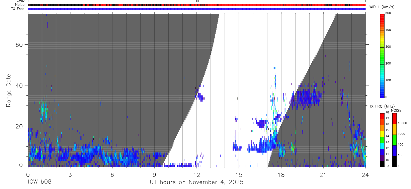
Task: Click the '1000' label in the NOISE legend
Action: point(402,134)
